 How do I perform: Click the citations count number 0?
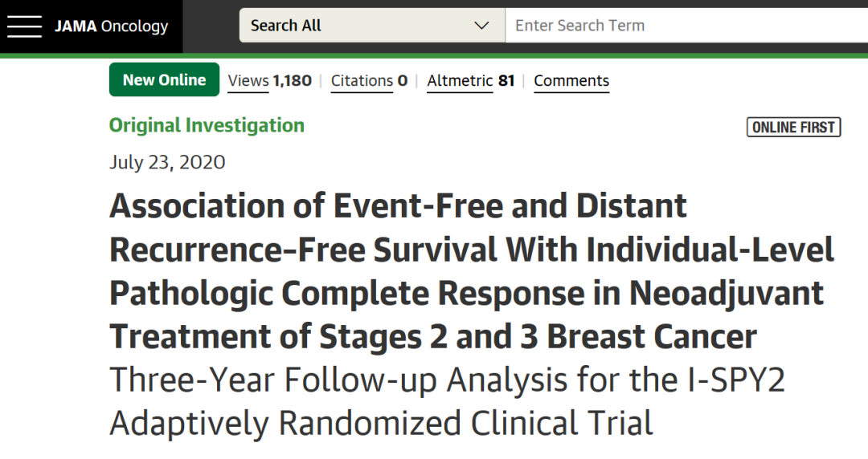tap(403, 81)
